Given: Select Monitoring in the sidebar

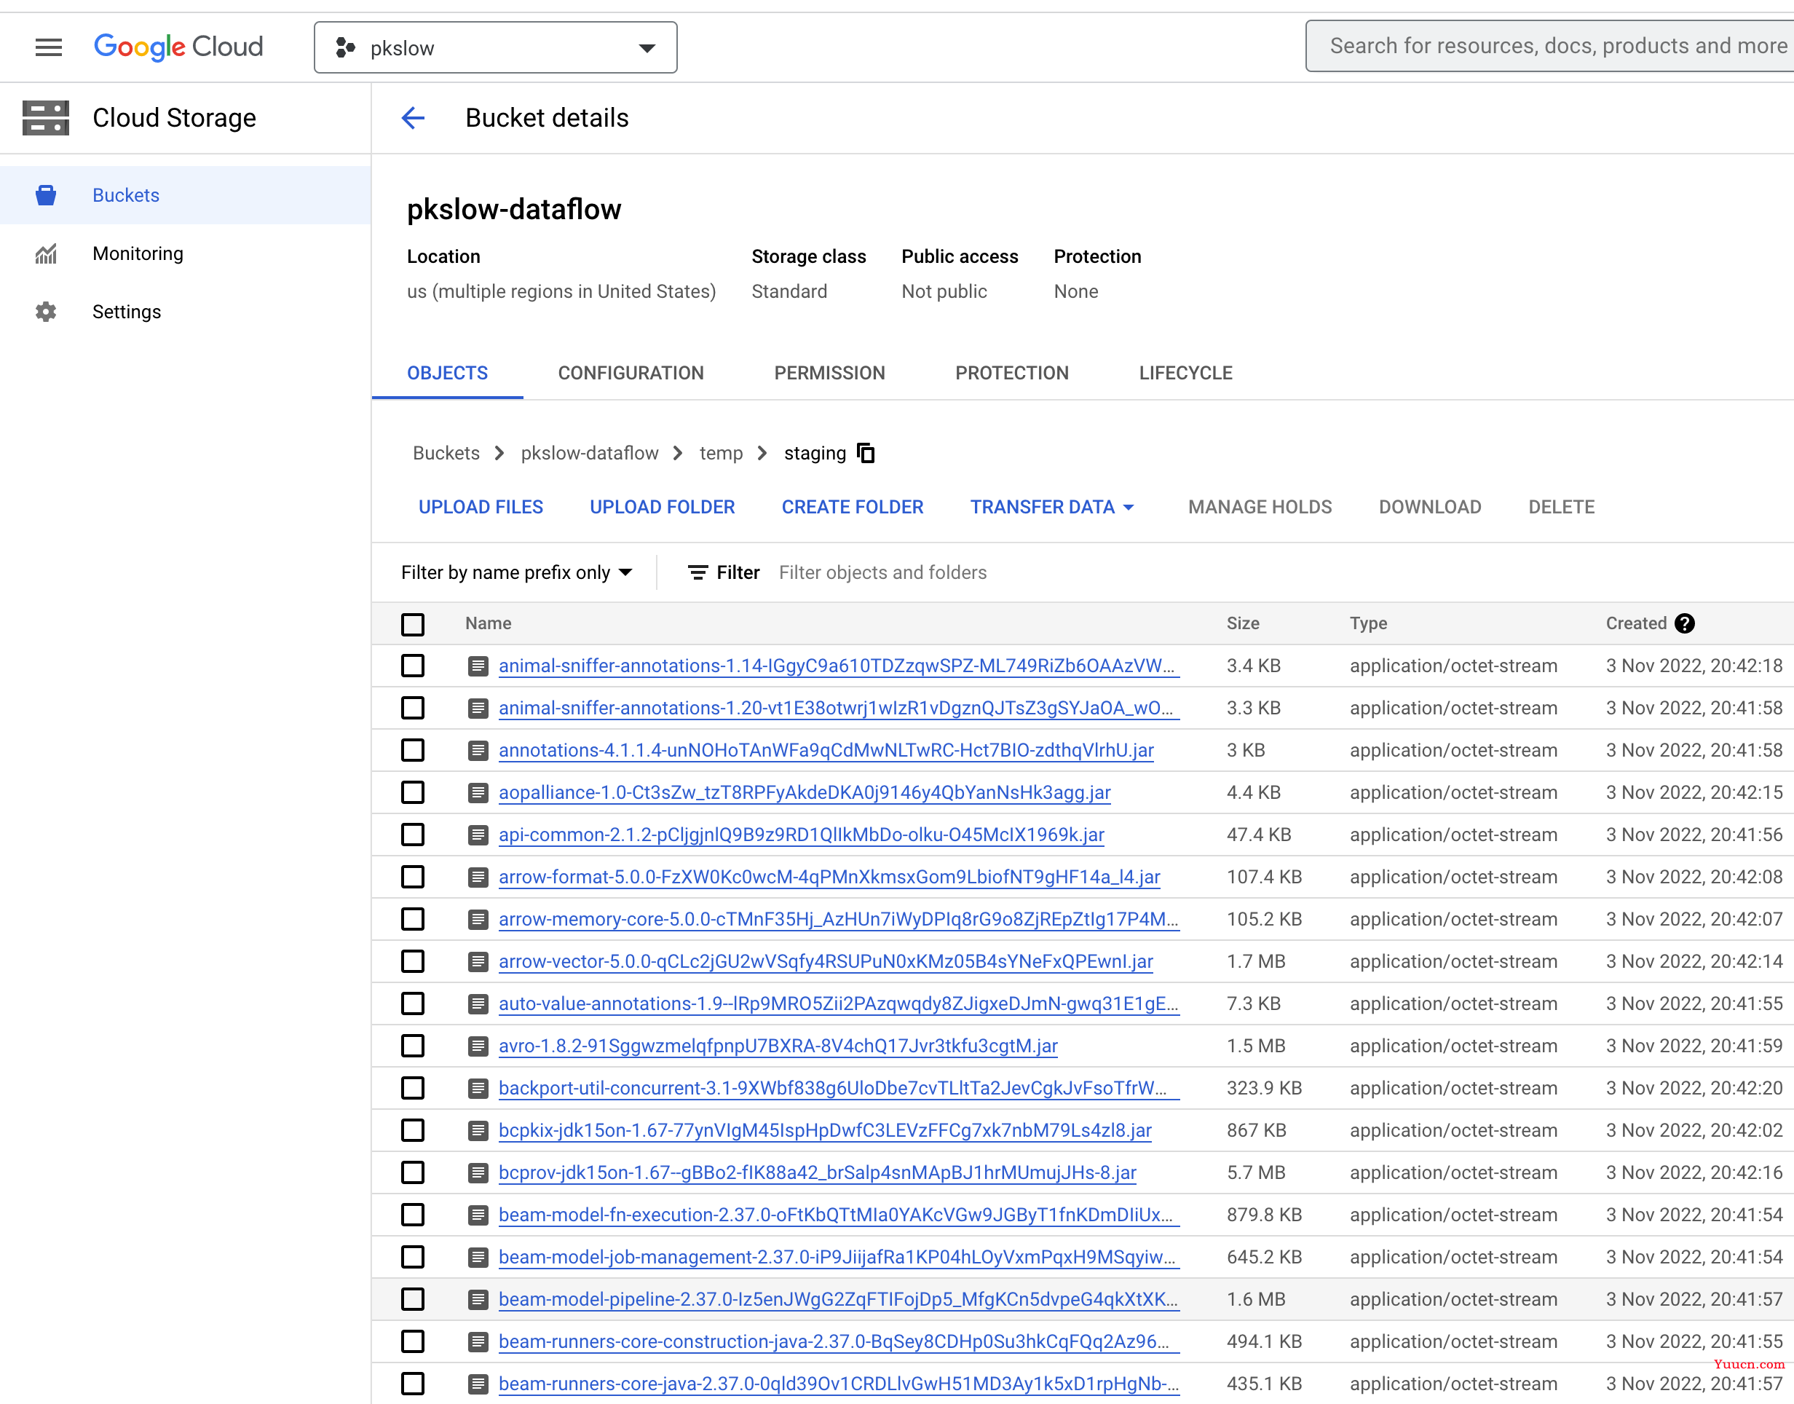Looking at the screenshot, I should pos(185,253).
